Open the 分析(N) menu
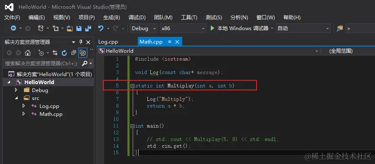The image size is (375, 164). pyautogui.click(x=239, y=18)
